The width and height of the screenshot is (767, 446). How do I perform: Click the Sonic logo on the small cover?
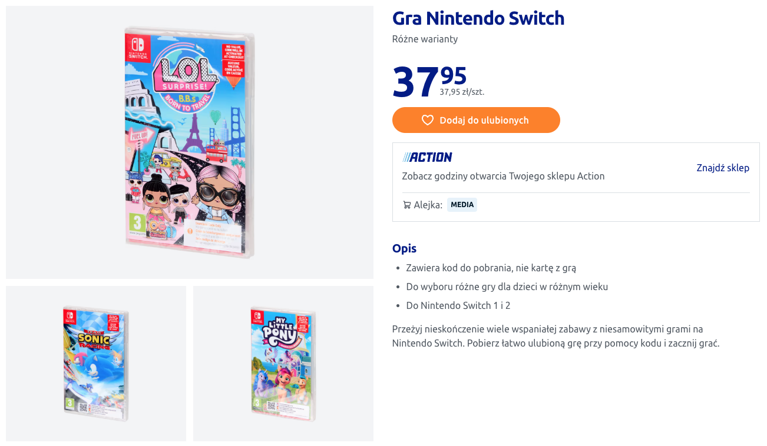click(95, 341)
